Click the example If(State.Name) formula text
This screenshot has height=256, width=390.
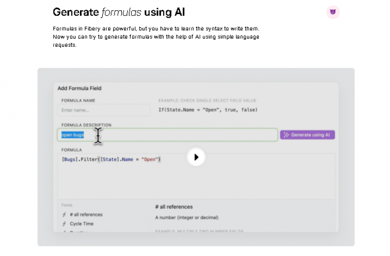(x=208, y=110)
